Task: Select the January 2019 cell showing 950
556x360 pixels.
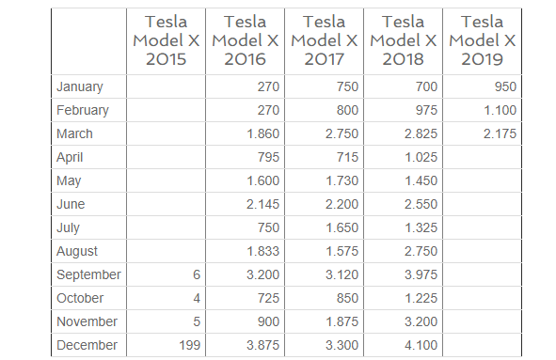Action: [x=483, y=86]
